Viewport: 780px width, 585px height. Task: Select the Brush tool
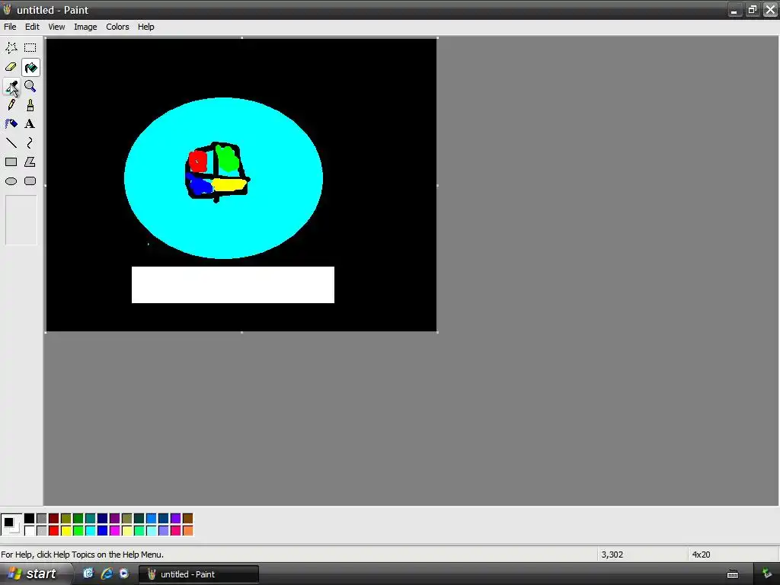click(30, 105)
